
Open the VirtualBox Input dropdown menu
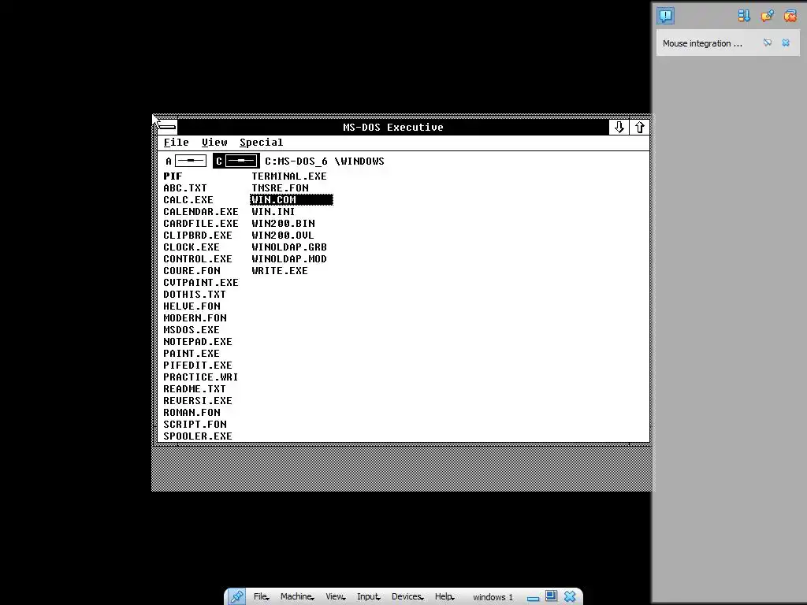[x=368, y=597]
